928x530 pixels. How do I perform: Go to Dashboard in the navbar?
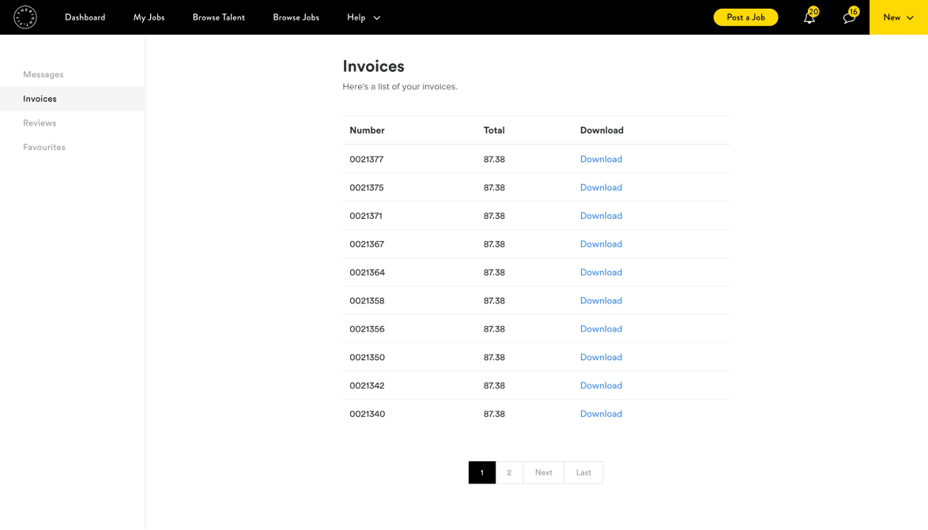(x=85, y=17)
